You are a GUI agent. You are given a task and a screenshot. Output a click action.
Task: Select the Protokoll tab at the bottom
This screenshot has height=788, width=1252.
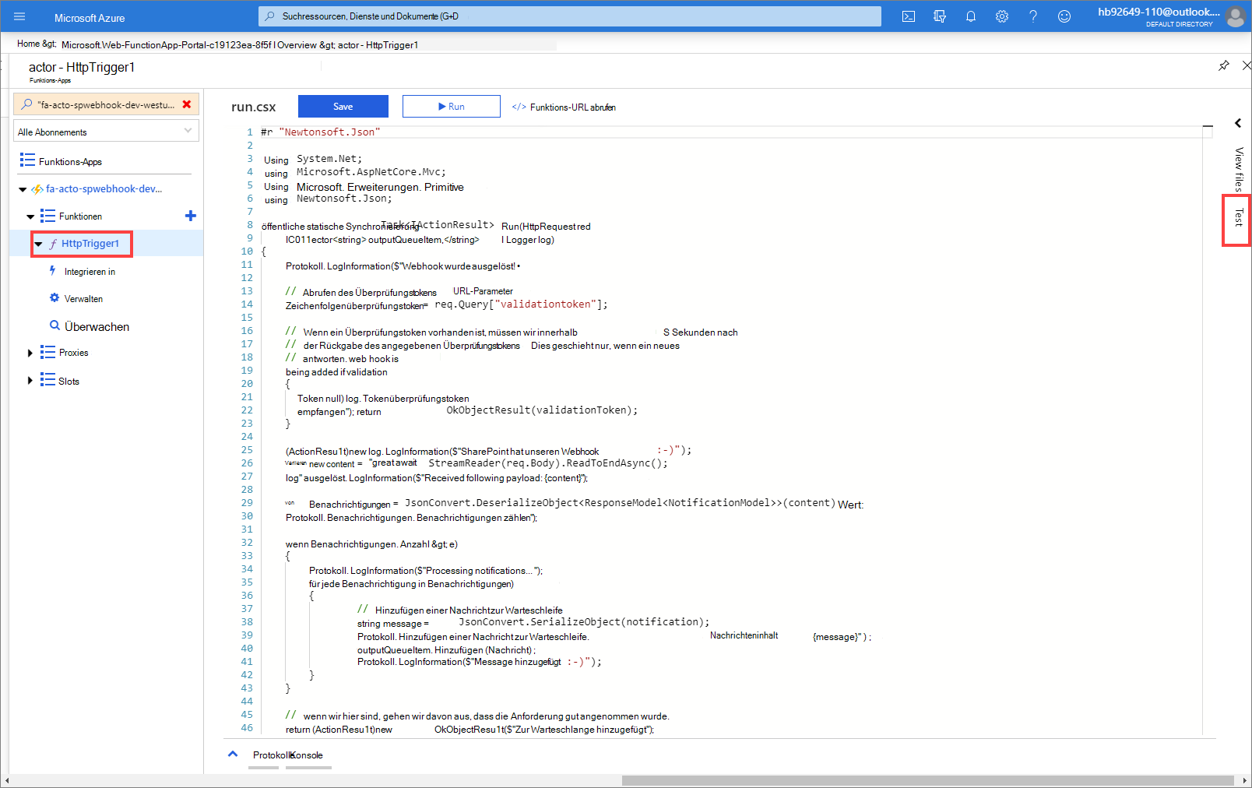coord(270,755)
